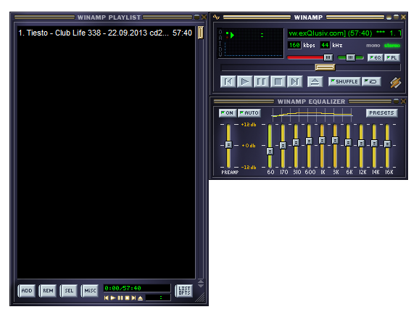
Task: Click the 0:00/57:40 playlist time display
Action: (x=137, y=288)
